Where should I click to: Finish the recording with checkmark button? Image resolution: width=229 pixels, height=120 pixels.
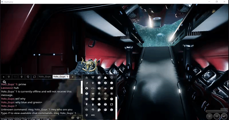[224, 116]
